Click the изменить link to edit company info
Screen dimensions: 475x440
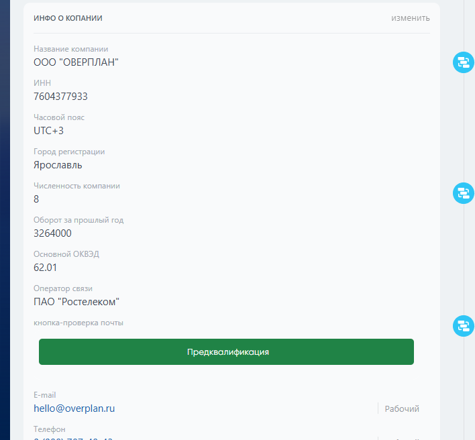point(410,18)
